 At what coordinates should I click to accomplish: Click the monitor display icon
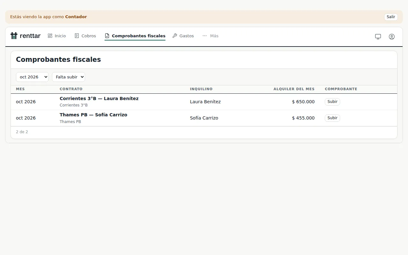378,37
